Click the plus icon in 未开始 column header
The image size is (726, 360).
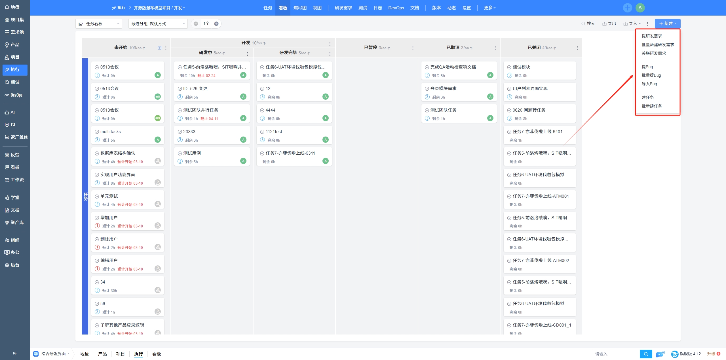click(x=160, y=48)
